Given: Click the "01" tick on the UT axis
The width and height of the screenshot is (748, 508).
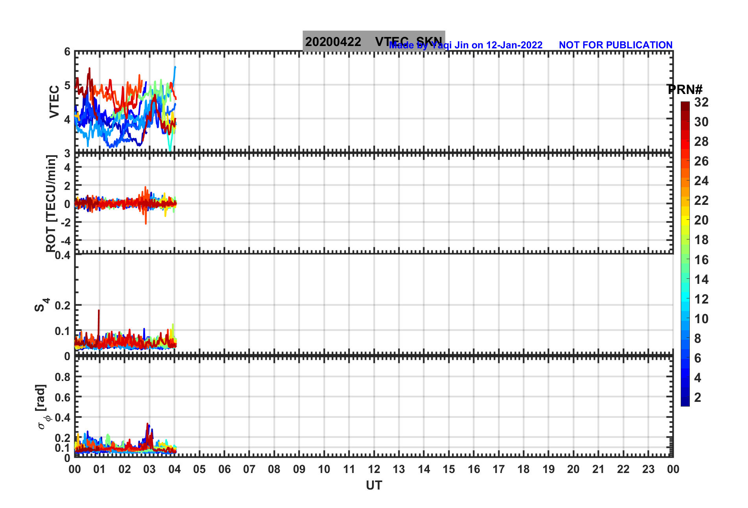Looking at the screenshot, I should [x=99, y=469].
